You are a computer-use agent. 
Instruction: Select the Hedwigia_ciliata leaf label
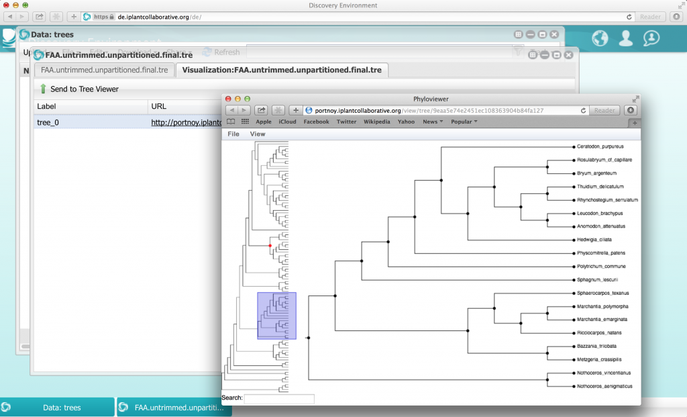click(594, 240)
